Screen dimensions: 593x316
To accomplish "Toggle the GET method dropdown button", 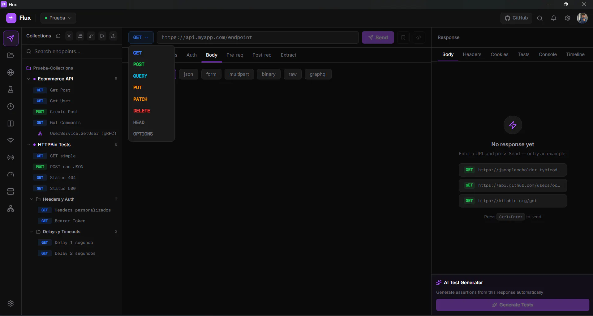I will 141,37.
